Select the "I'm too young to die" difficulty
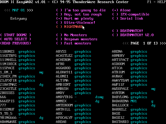The image size is (166, 124). tap(81, 10)
